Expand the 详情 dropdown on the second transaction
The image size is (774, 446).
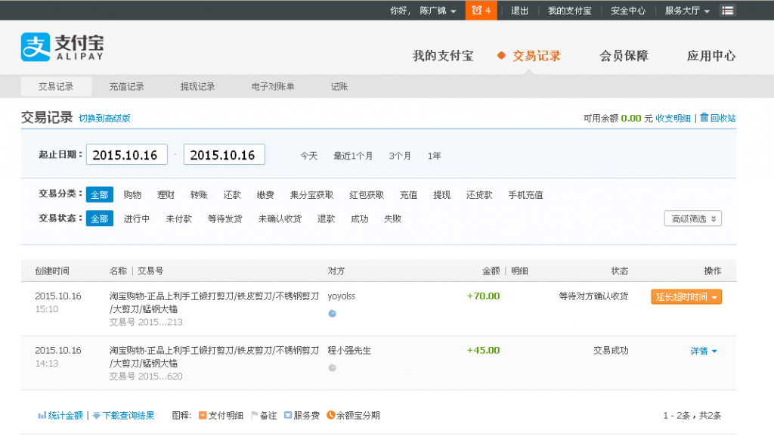point(704,350)
